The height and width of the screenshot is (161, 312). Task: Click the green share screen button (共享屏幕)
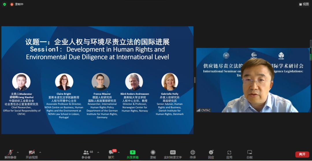[x=133, y=154]
